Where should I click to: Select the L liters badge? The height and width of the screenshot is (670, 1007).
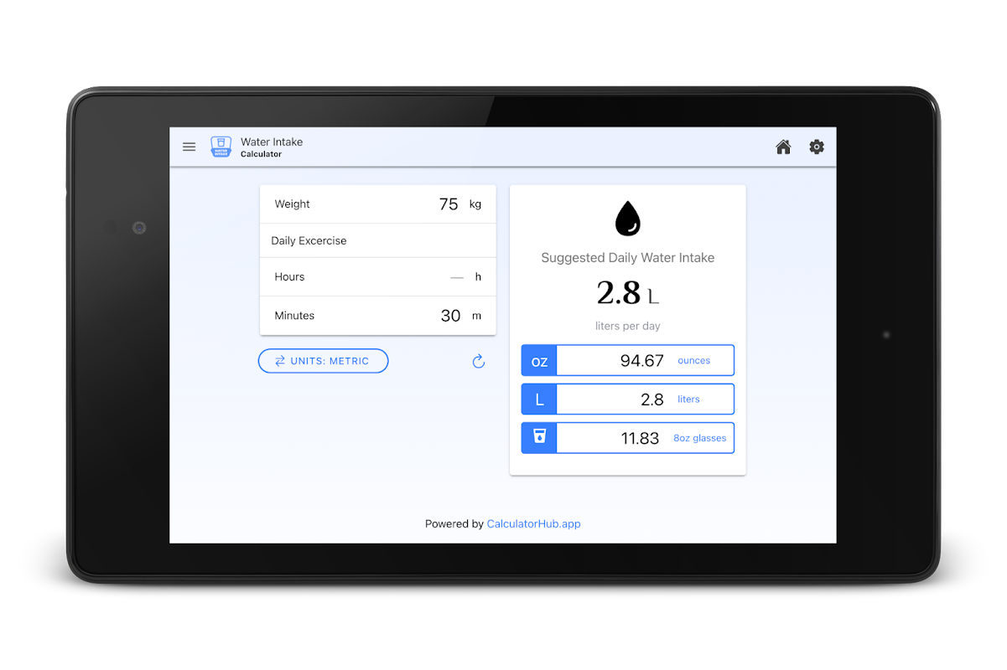[539, 399]
